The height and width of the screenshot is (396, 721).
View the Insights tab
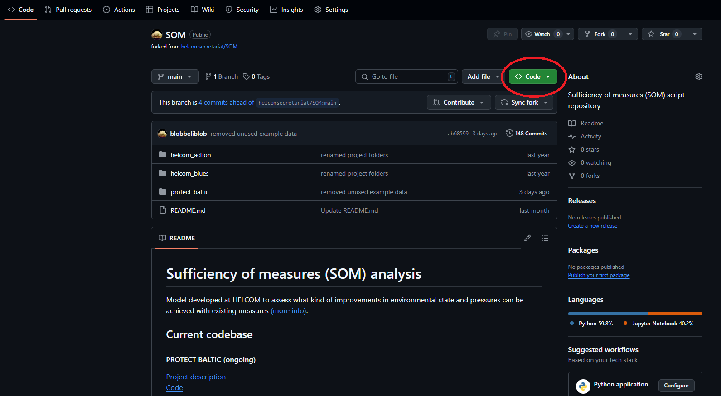286,10
